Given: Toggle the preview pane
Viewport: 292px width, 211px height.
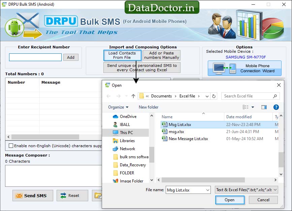Looking at the screenshot, I should [264, 107].
